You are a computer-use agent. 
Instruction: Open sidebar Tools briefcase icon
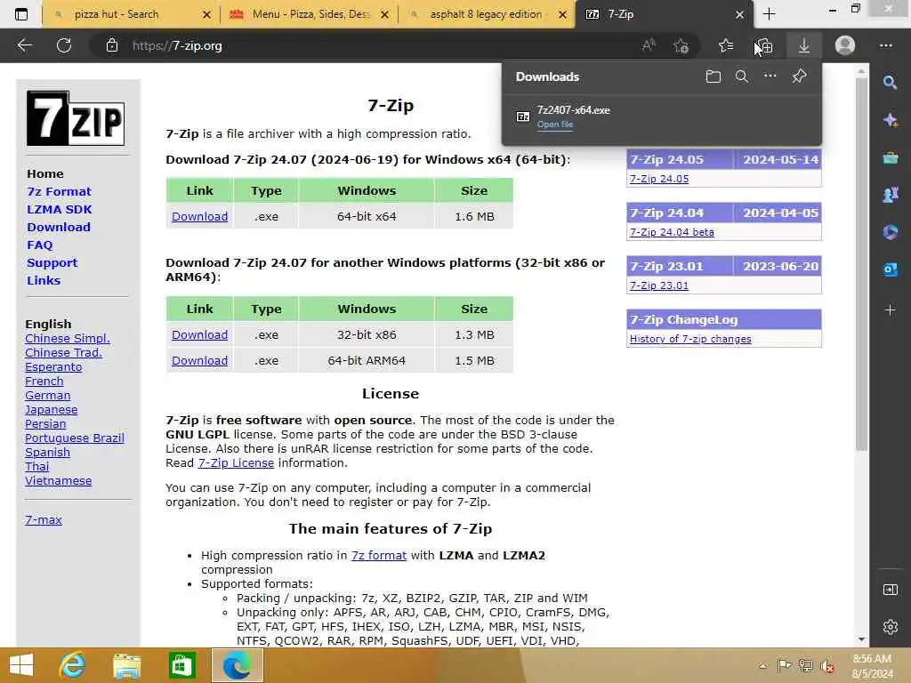[890, 157]
